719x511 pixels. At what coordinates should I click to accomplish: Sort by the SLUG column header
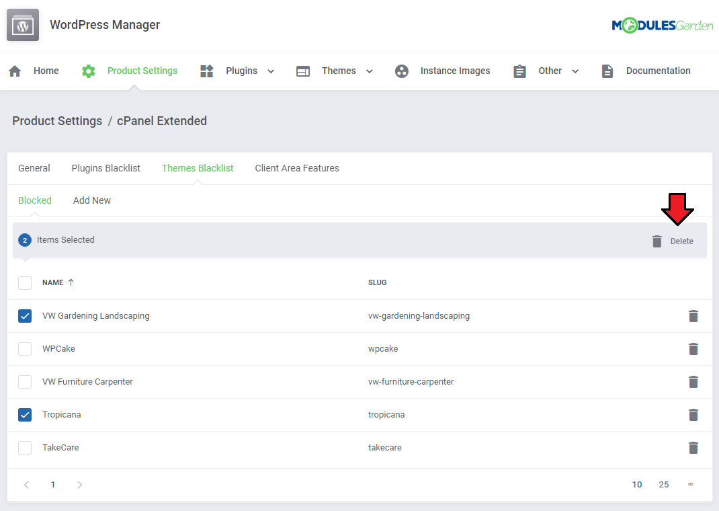pyautogui.click(x=378, y=282)
